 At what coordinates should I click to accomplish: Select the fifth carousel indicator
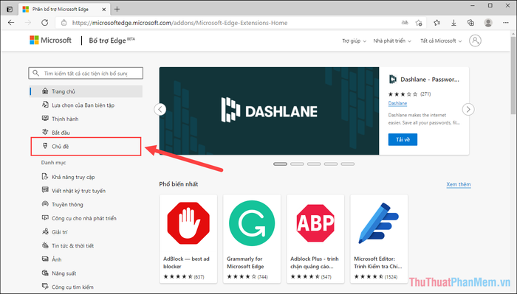(348, 164)
